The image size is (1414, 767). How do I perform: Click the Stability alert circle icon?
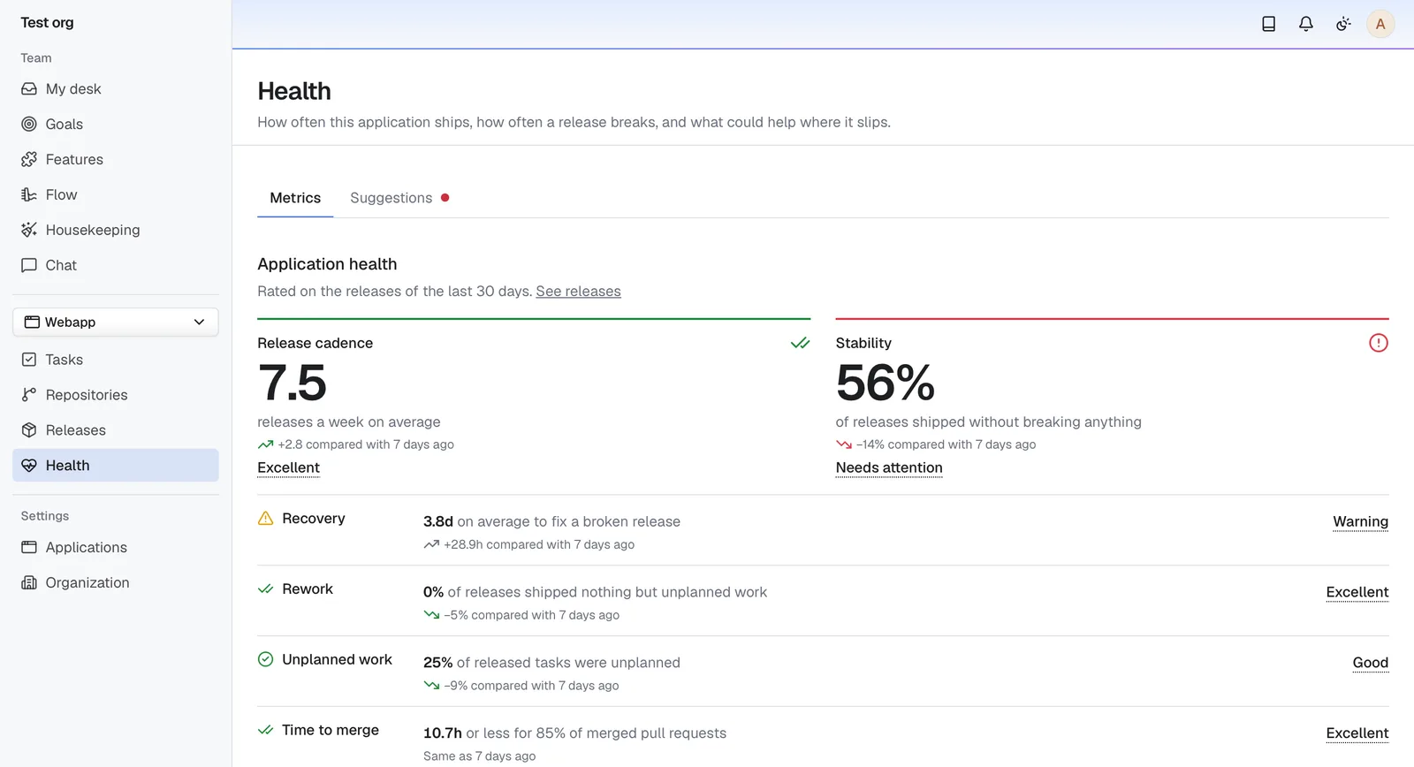[1379, 343]
